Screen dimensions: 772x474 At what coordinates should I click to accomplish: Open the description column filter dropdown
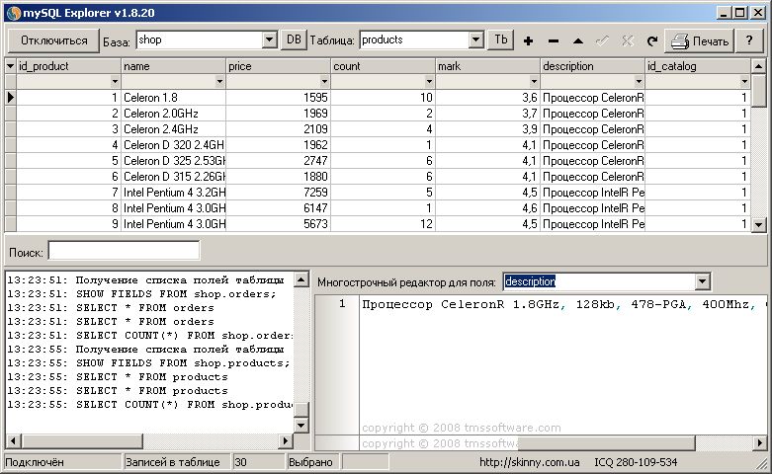pos(639,82)
